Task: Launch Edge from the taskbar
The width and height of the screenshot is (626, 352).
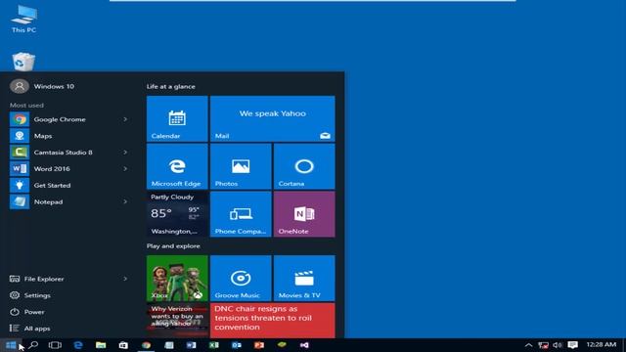Action: [78, 345]
